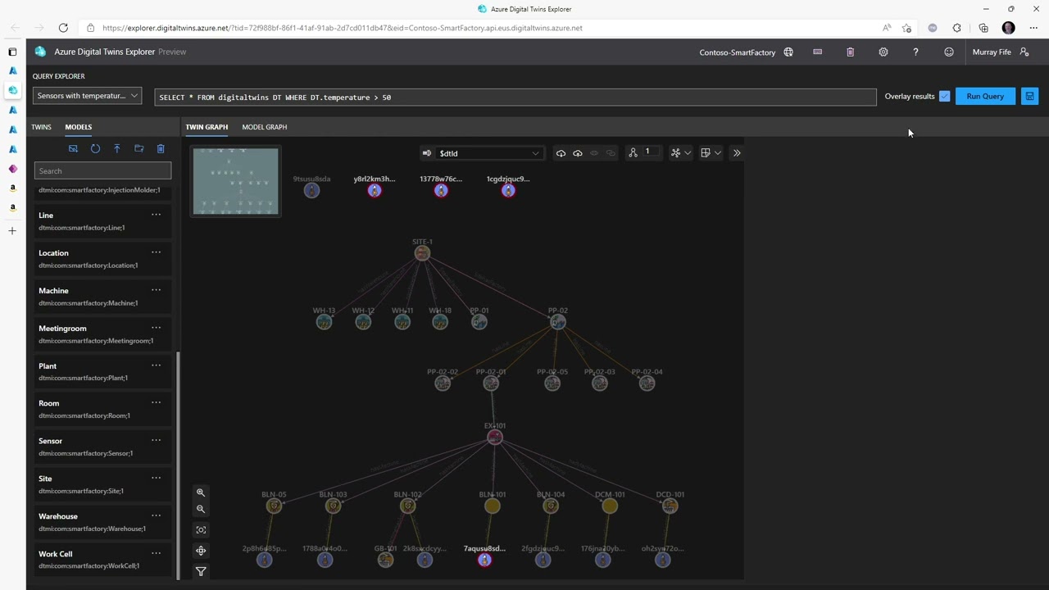Zoom out on the twin graph
1049x590 pixels.
pyautogui.click(x=201, y=509)
